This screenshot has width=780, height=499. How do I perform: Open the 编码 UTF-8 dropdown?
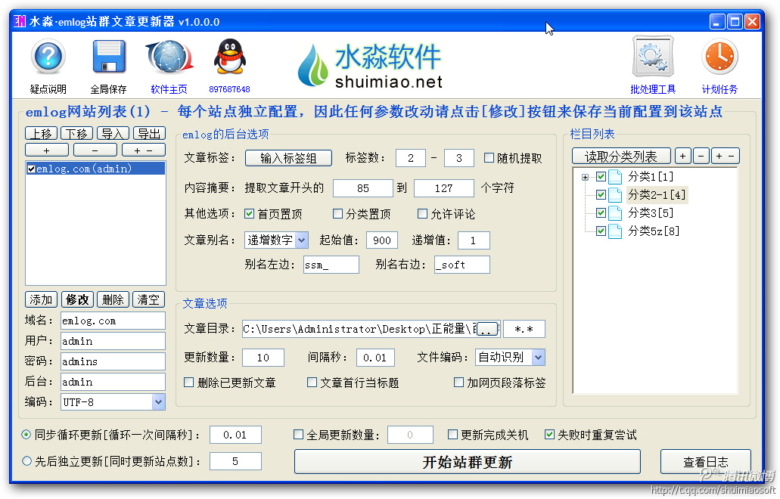pyautogui.click(x=158, y=401)
